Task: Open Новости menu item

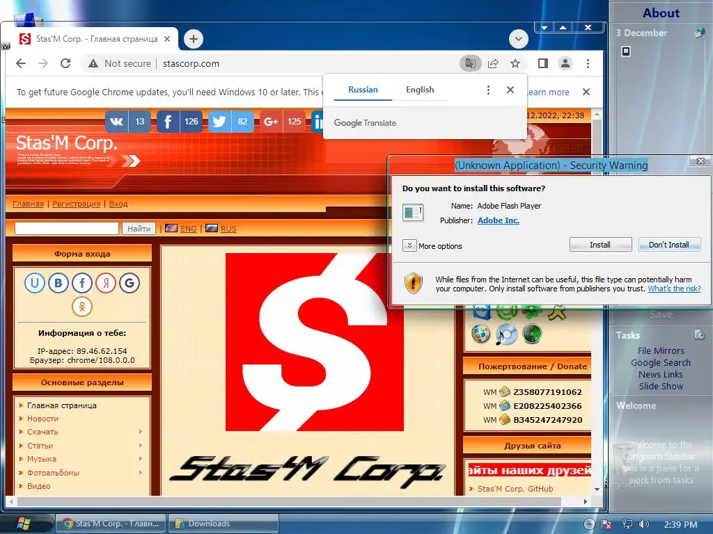Action: click(42, 418)
